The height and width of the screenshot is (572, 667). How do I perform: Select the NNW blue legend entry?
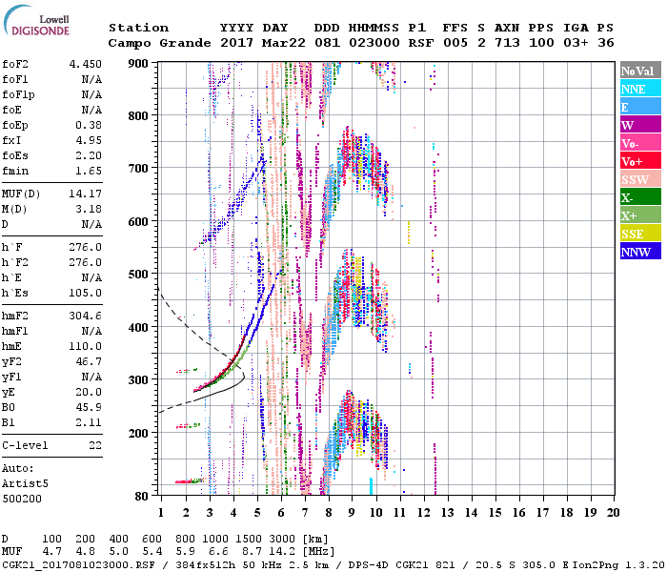pos(639,252)
